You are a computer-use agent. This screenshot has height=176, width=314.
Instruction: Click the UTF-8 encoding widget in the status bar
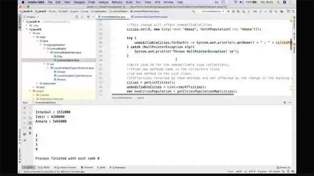[252, 172]
